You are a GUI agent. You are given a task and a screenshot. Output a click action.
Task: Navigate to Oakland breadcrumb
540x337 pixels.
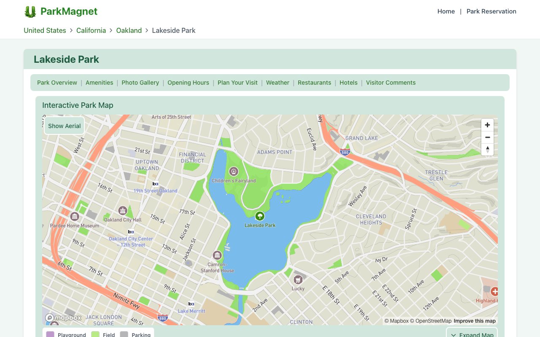point(129,30)
